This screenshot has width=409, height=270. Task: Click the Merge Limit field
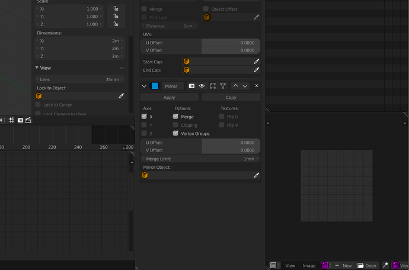tap(200, 159)
